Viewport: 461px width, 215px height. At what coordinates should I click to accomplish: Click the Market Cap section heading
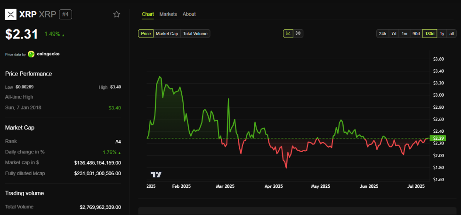click(20, 128)
